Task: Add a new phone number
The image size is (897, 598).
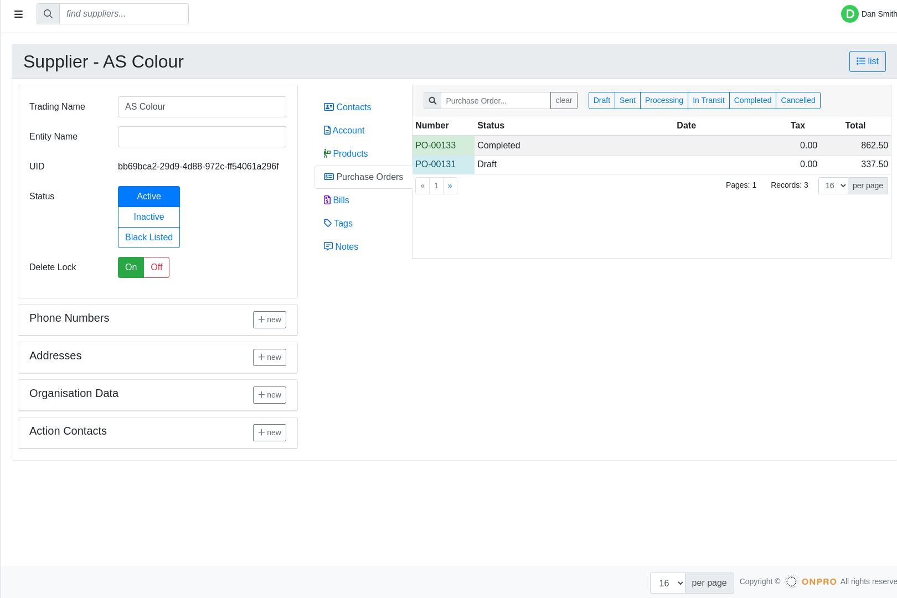Action: point(270,319)
